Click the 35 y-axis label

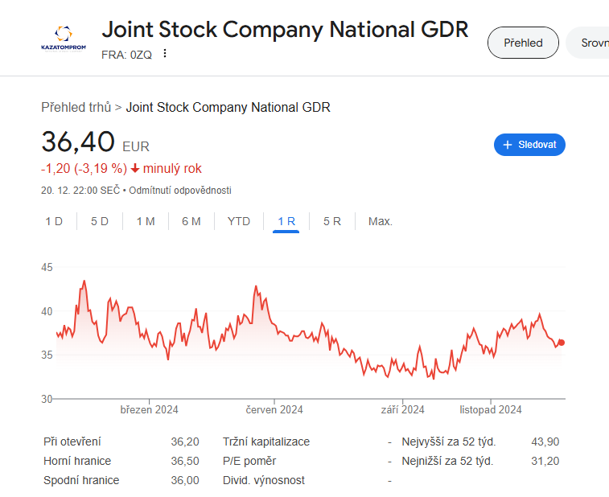pos(47,355)
